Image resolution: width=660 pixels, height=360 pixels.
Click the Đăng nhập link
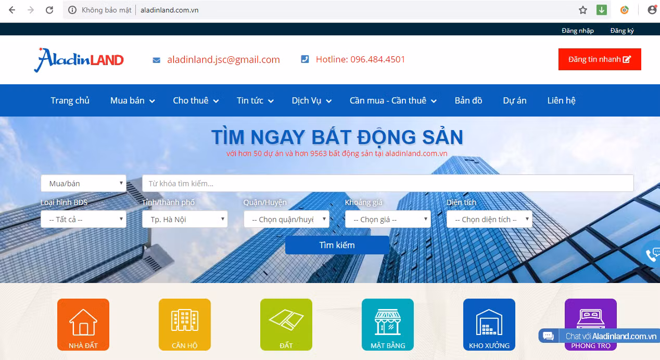click(578, 31)
